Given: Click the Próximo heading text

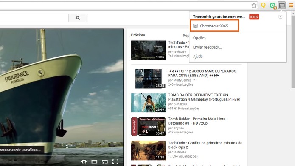Looking at the screenshot, I should [x=138, y=35].
